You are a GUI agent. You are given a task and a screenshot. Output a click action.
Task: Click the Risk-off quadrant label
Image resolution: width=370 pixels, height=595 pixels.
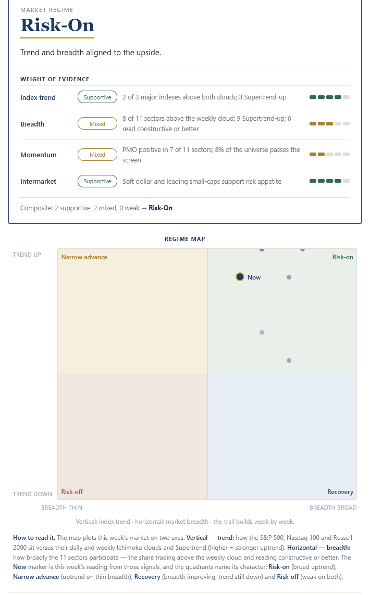coord(72,492)
